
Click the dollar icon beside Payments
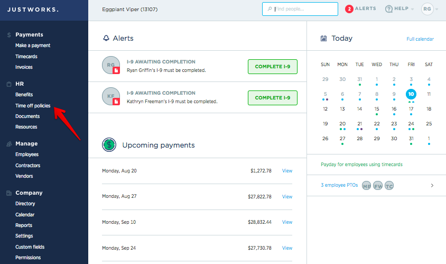(x=9, y=35)
